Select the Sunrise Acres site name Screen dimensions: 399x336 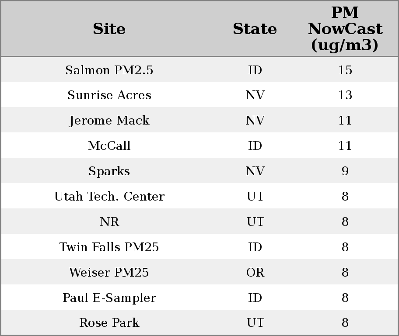coord(109,95)
